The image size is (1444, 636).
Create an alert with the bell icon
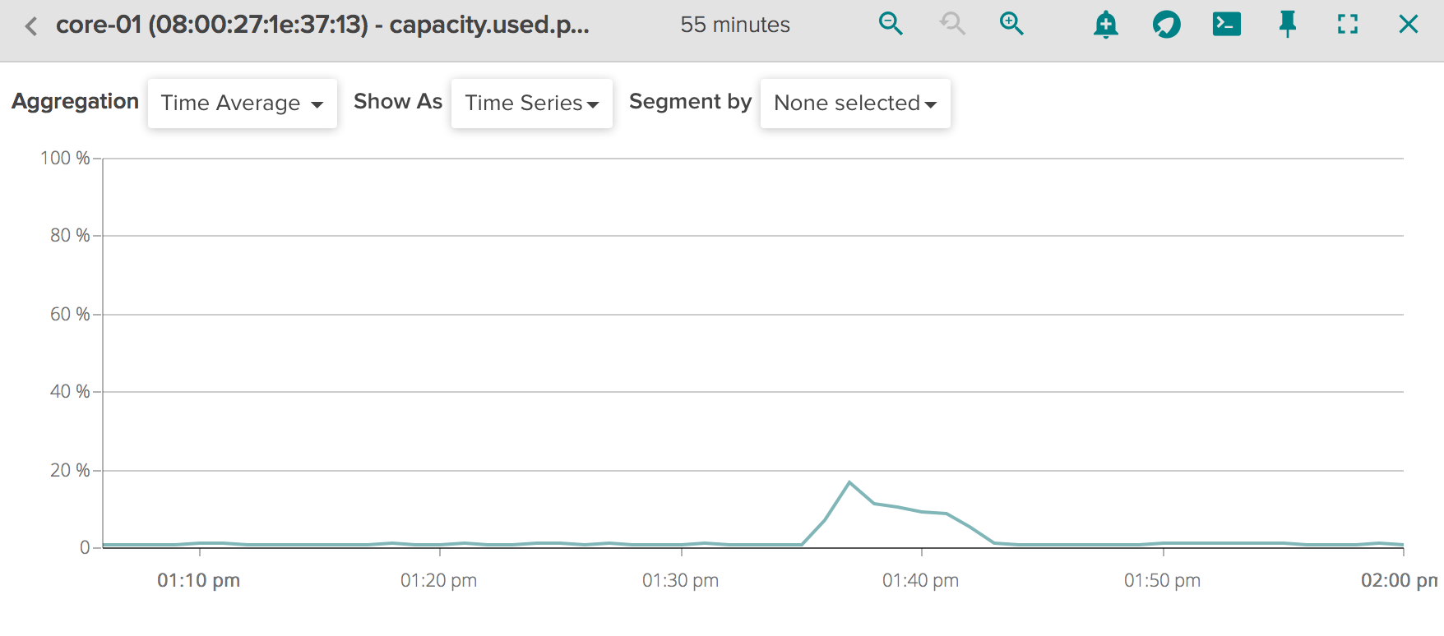click(1106, 25)
